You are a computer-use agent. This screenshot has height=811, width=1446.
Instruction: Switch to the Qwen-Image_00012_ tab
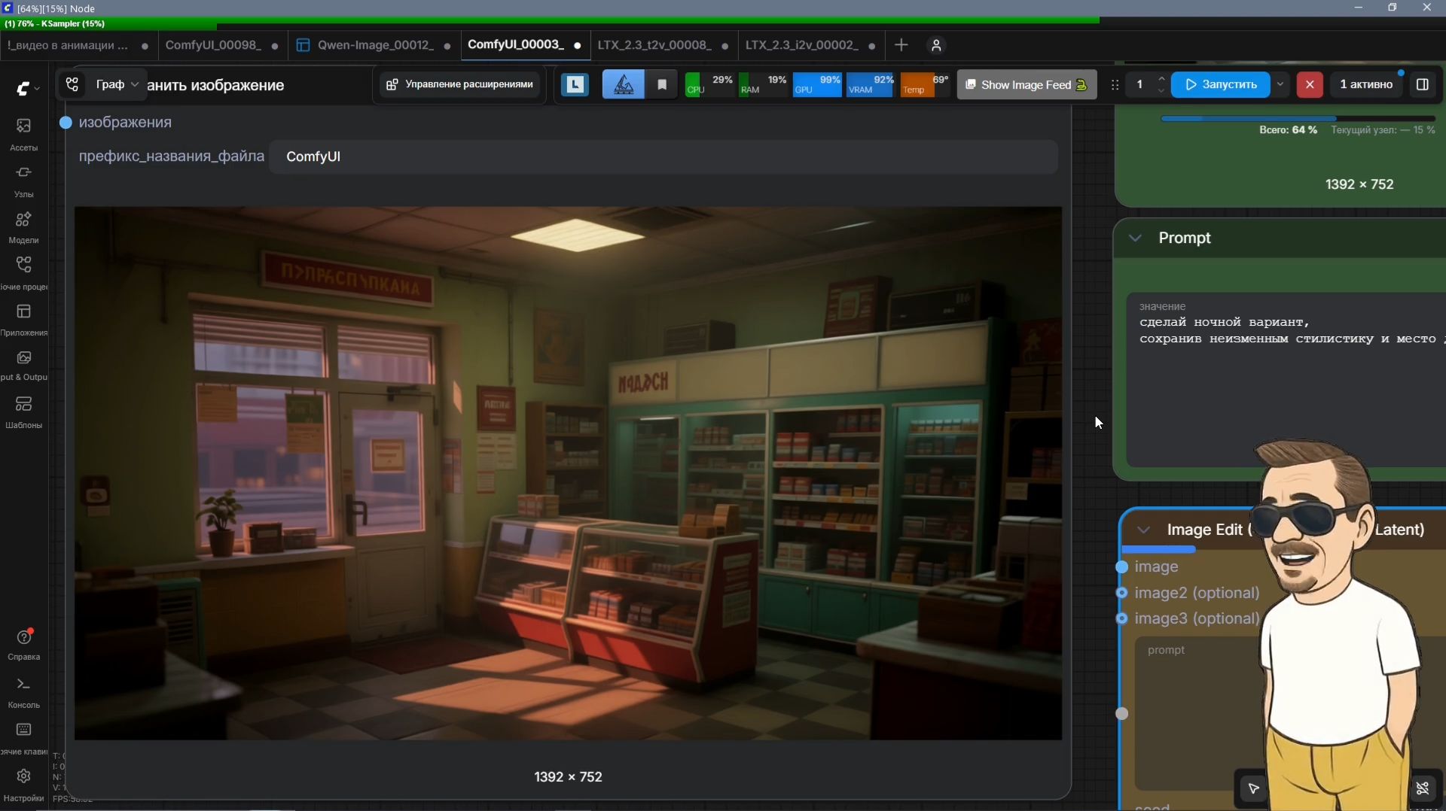[375, 45]
